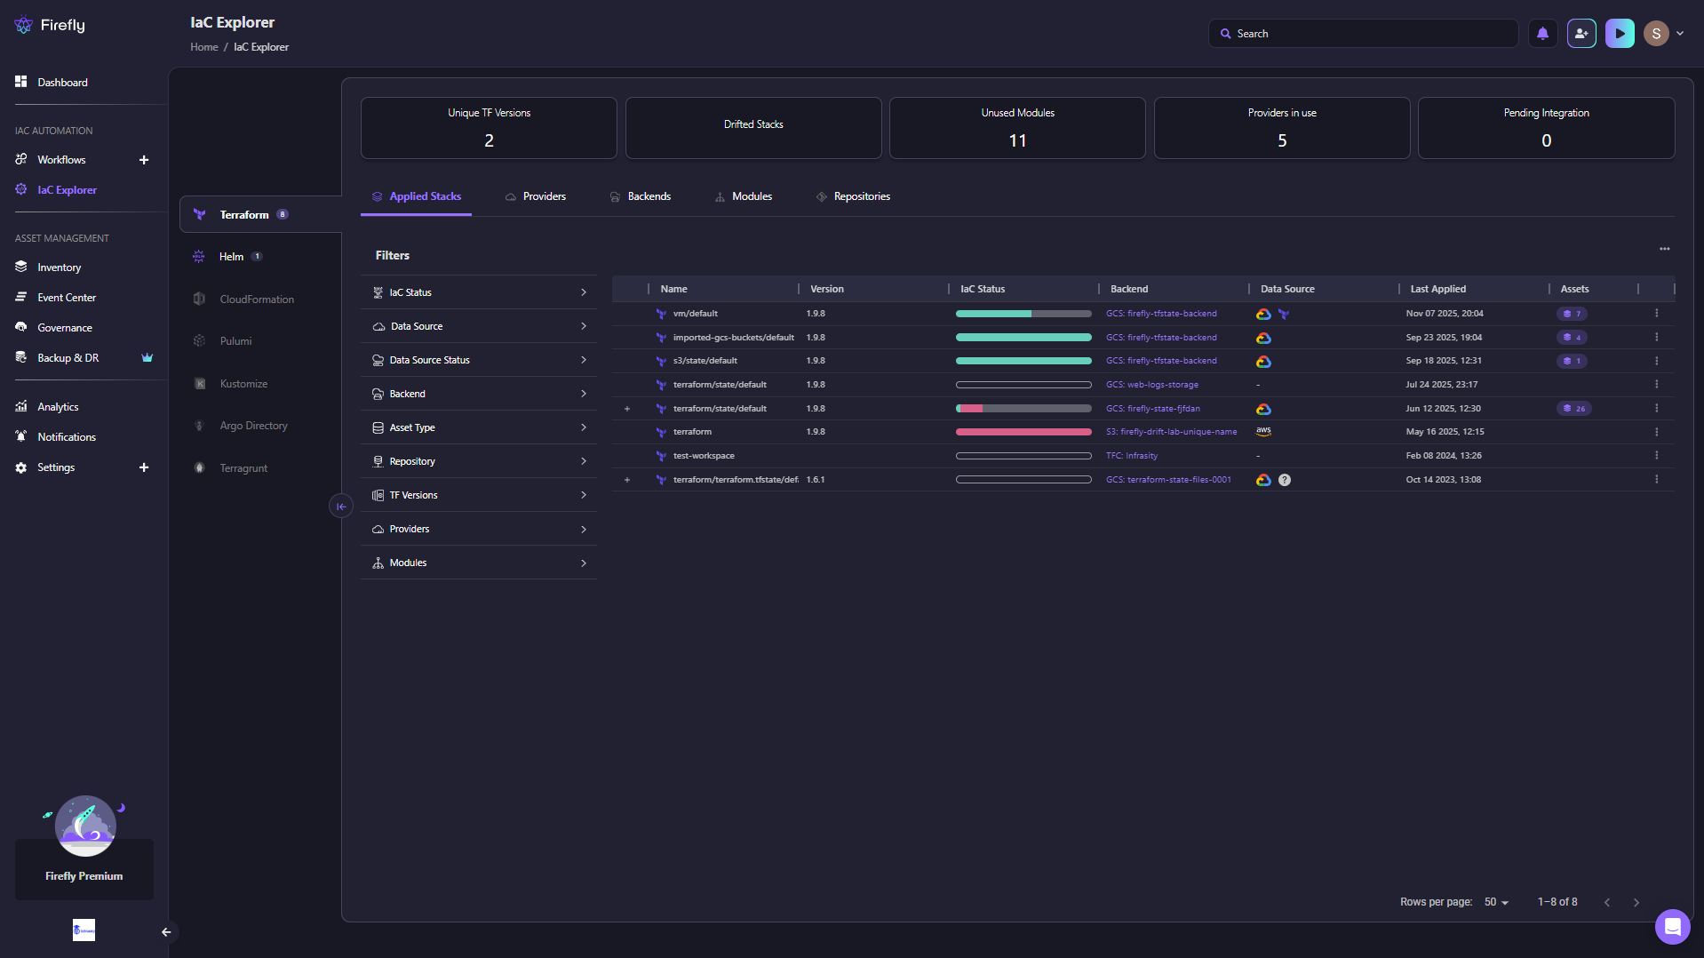Go to next page arrow

click(x=1636, y=903)
